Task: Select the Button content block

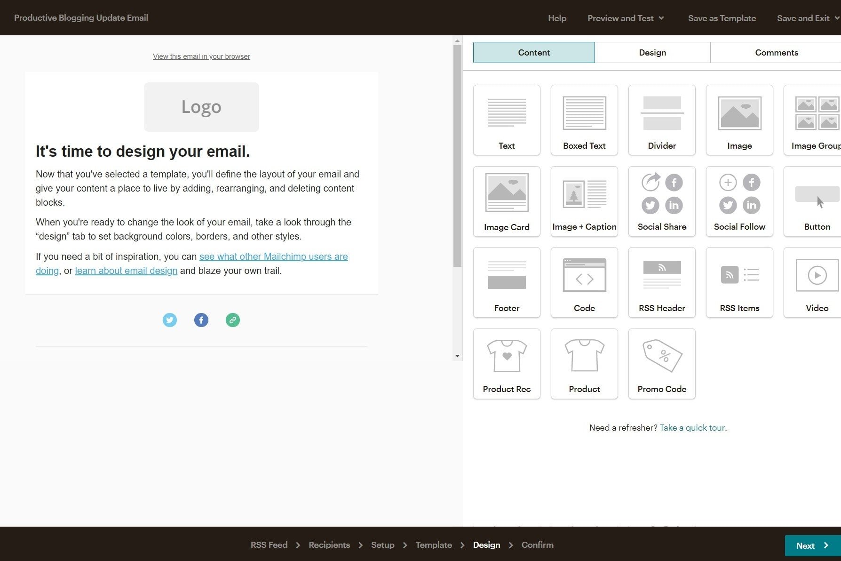Action: point(813,201)
